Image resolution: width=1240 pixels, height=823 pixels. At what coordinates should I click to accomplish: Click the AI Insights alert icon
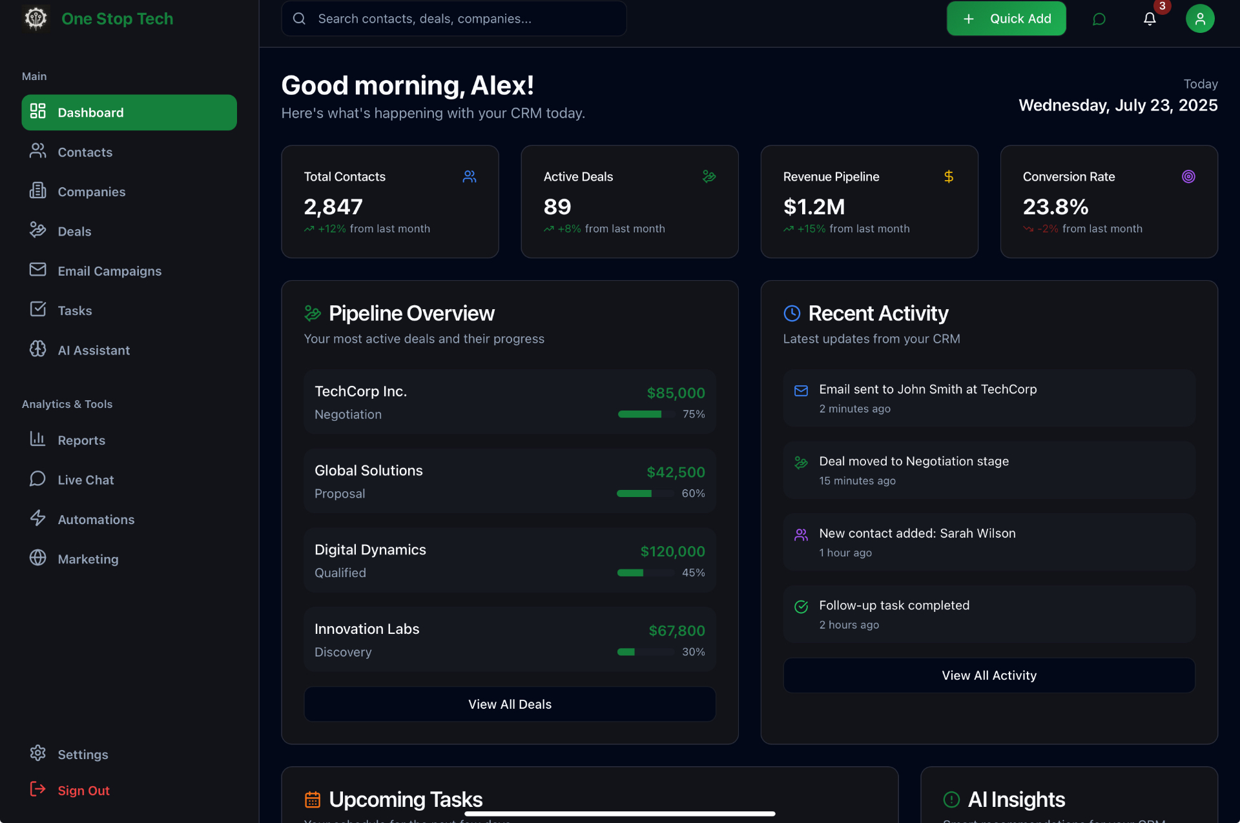pyautogui.click(x=951, y=800)
